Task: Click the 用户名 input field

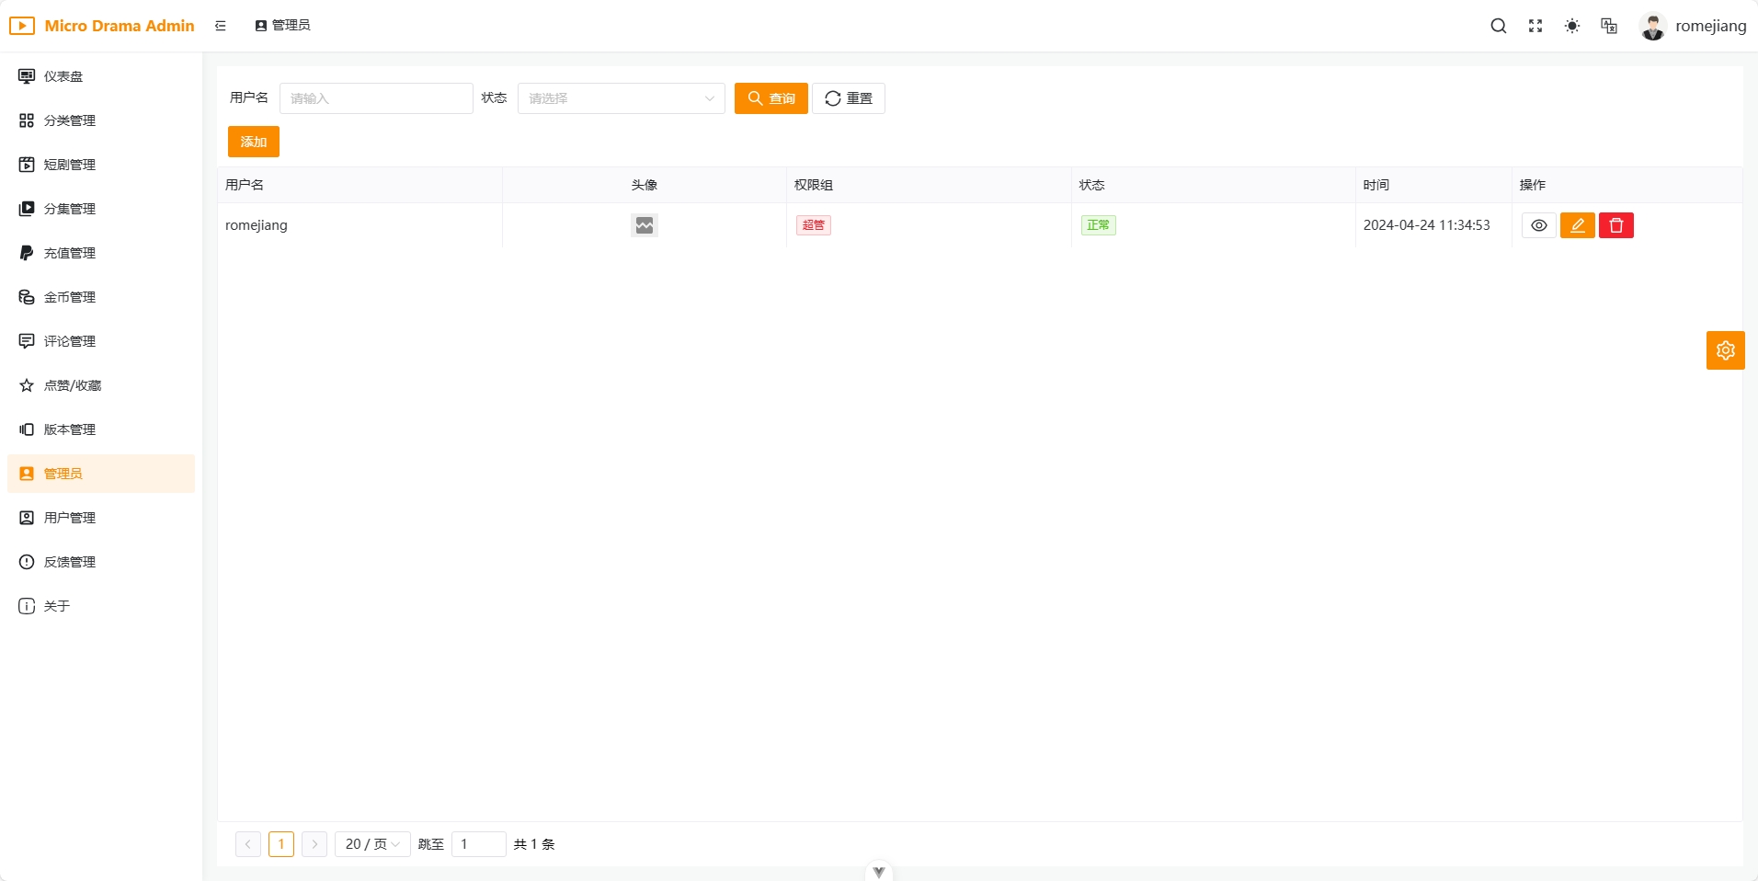Action: click(x=375, y=97)
